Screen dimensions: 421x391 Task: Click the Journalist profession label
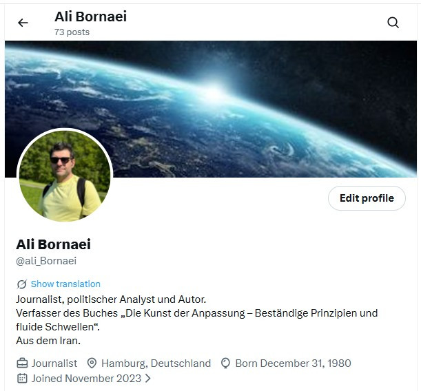pos(54,363)
